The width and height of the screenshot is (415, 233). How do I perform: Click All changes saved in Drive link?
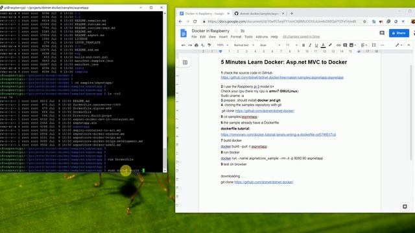(x=301, y=37)
